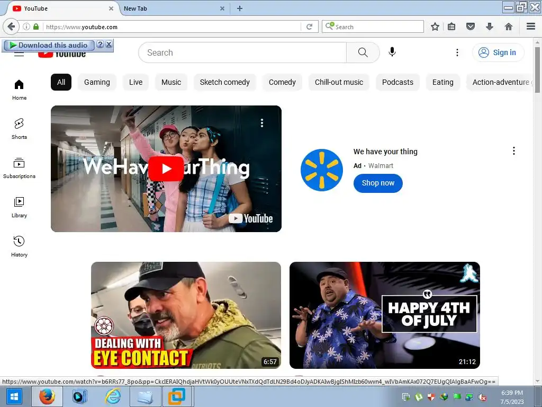
Task: Click the YouTube search magnifier button
Action: click(363, 52)
